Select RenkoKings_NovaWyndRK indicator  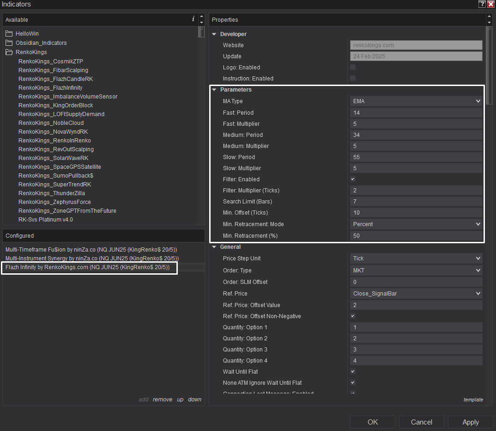[x=53, y=131]
